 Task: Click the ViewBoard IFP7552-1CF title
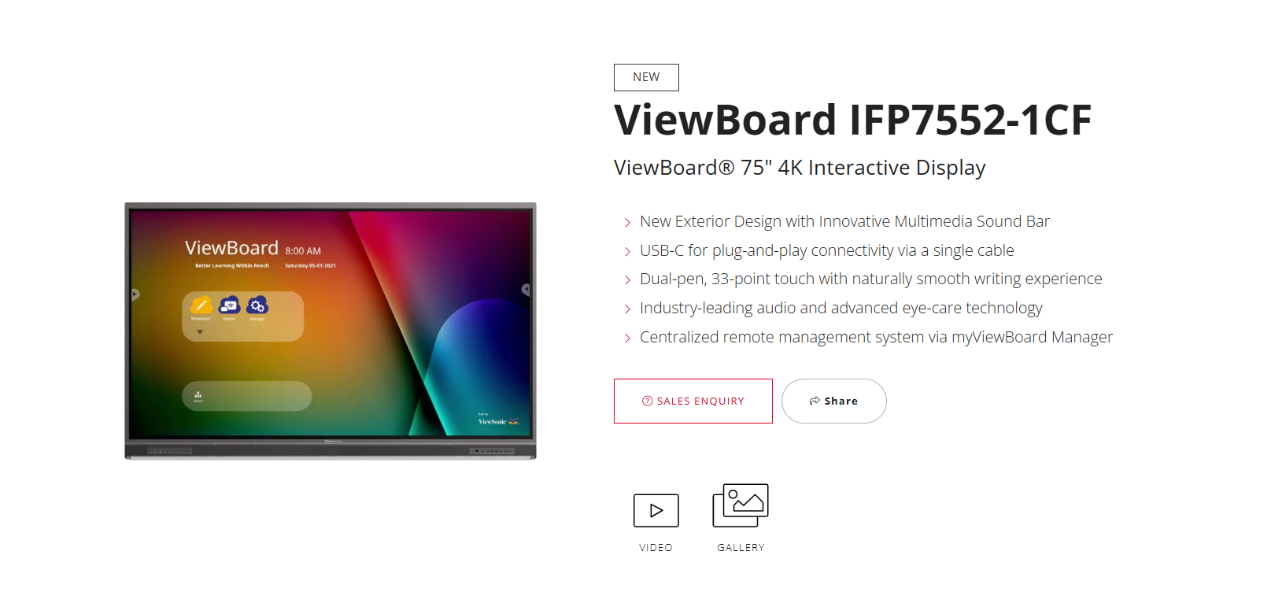(852, 120)
